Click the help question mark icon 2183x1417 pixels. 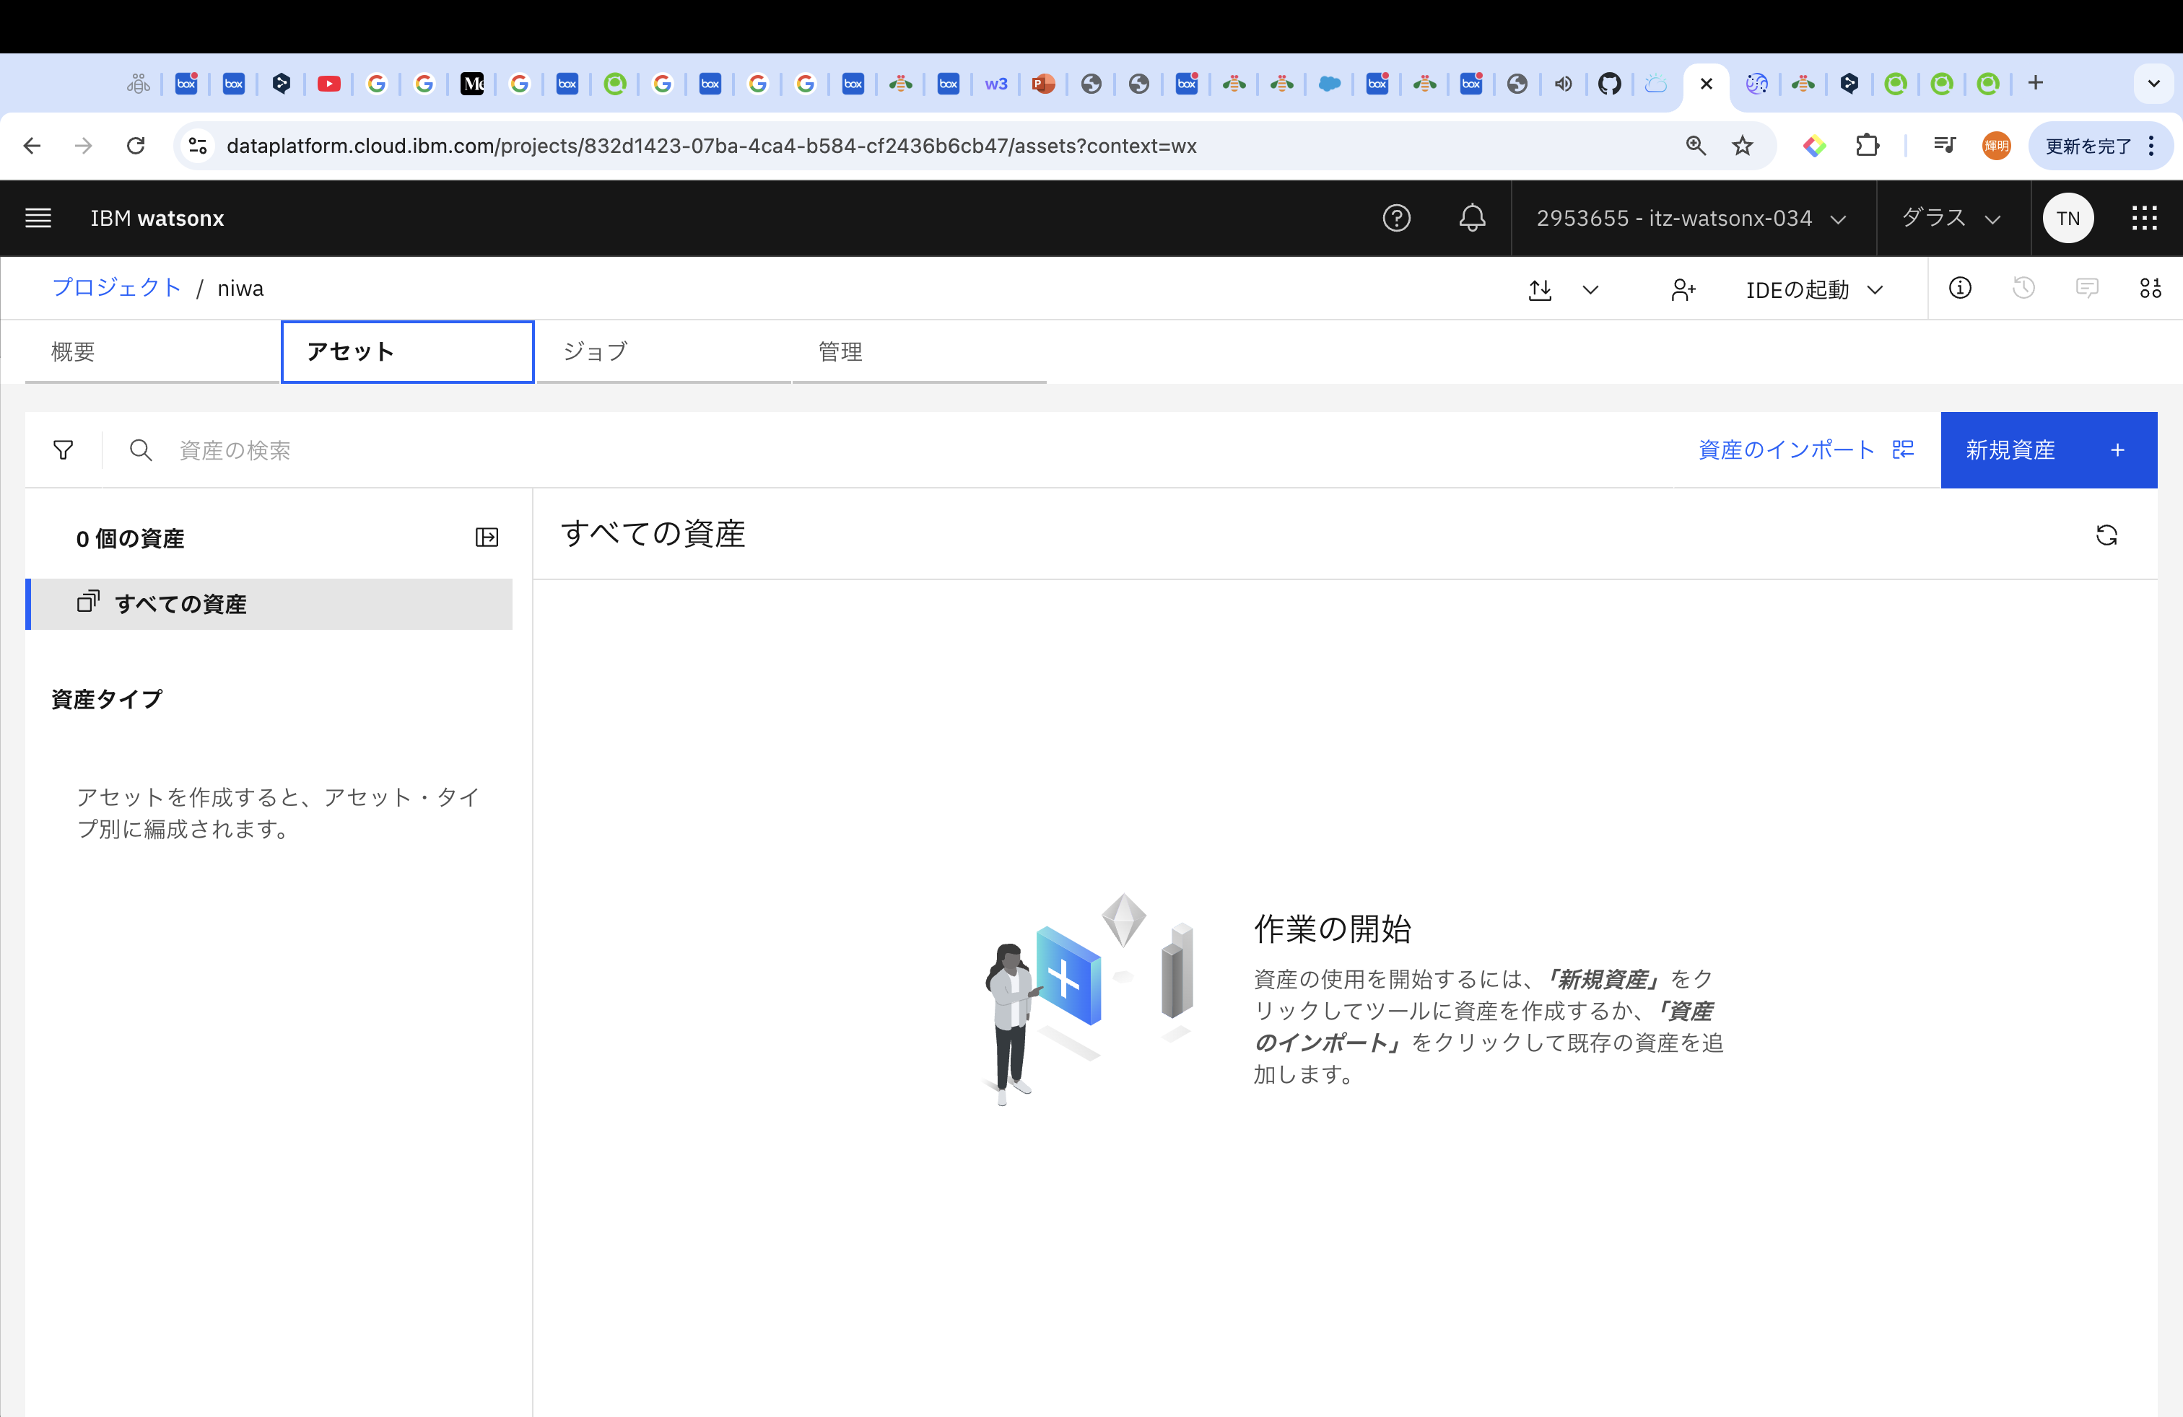pyautogui.click(x=1396, y=218)
